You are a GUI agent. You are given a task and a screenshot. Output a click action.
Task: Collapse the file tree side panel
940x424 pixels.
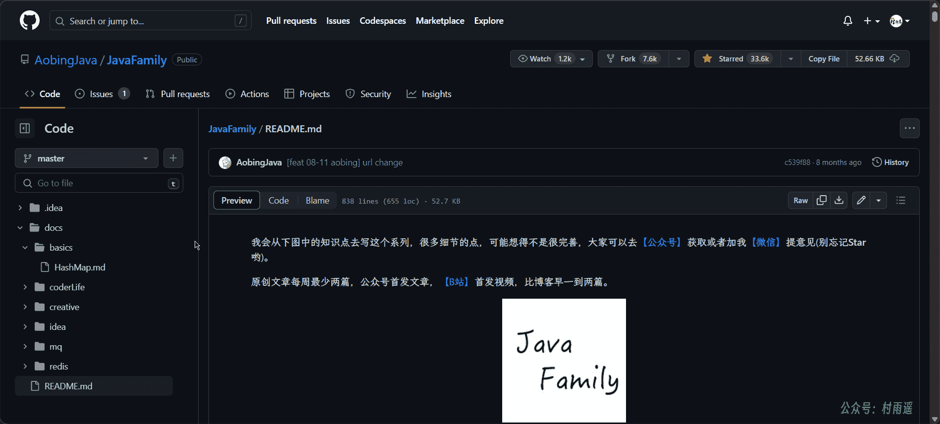point(25,128)
